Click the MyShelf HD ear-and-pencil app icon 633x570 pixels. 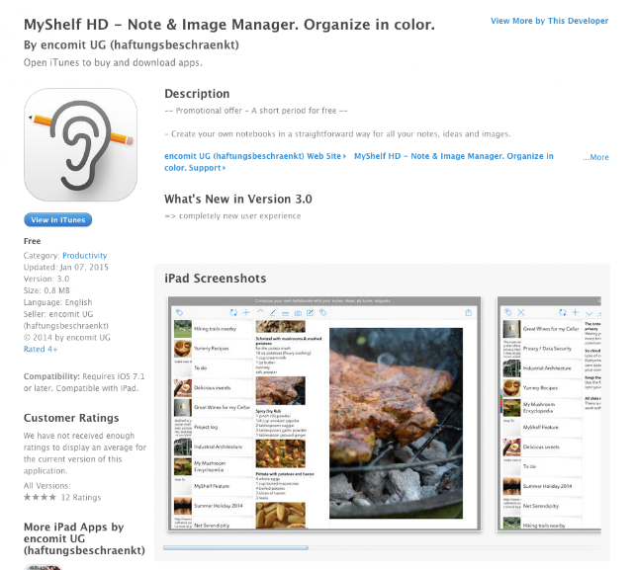80,144
